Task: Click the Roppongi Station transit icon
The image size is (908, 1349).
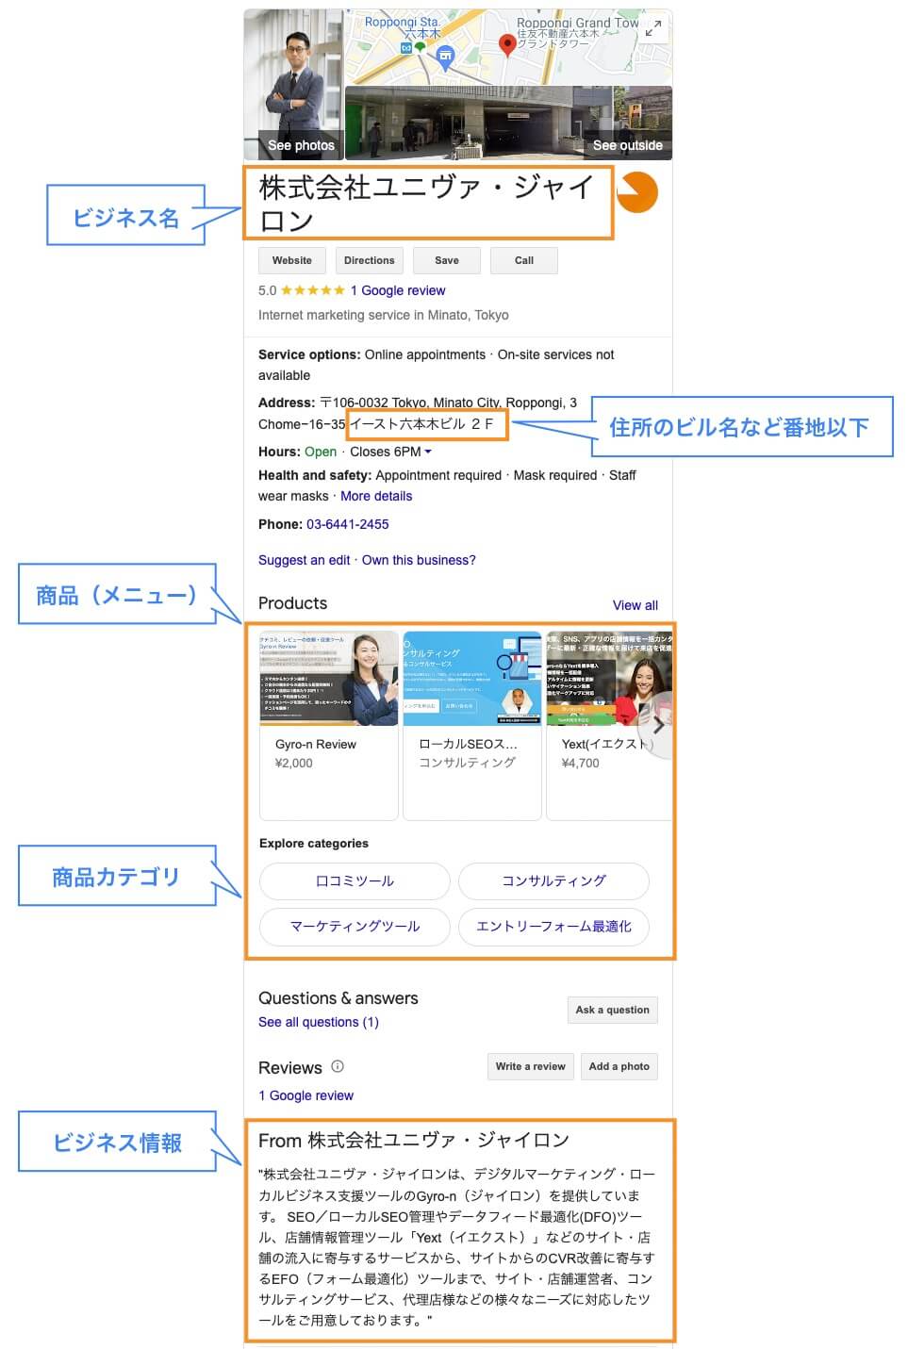Action: 407,47
